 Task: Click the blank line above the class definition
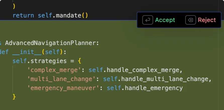pyautogui.click(x=75, y=32)
